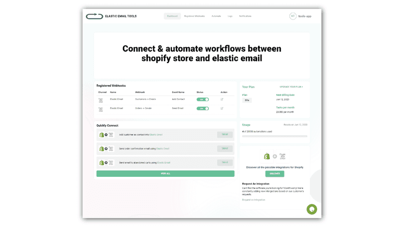Click channel icon of Customers Create row
The width and height of the screenshot is (404, 227).
[x=101, y=100]
